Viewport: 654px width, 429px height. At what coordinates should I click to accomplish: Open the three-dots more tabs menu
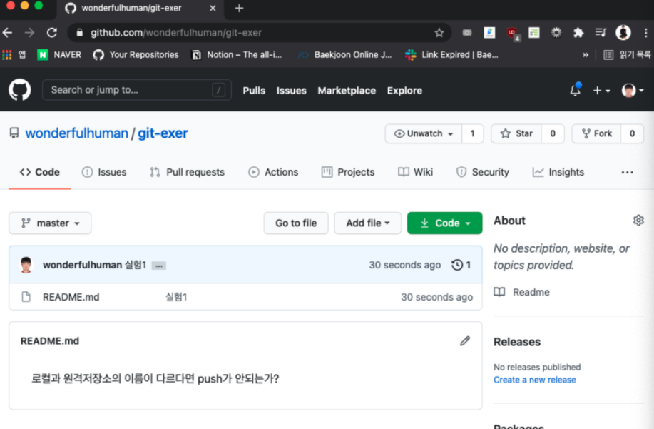click(627, 172)
